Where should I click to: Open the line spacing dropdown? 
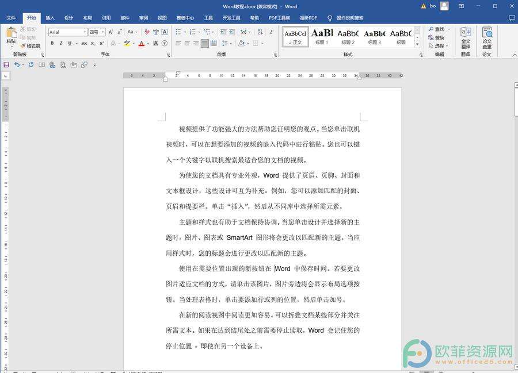tap(226, 43)
